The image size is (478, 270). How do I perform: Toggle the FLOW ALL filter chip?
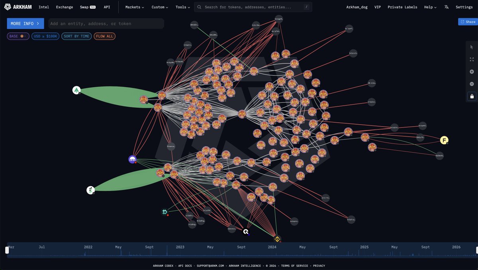[x=104, y=36]
